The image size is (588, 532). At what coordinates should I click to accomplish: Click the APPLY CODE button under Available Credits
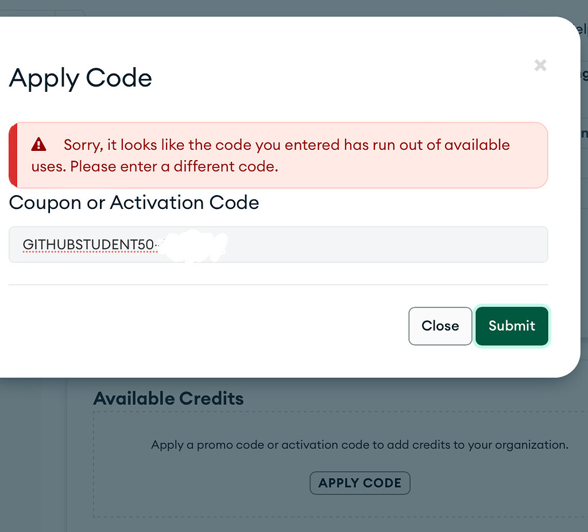[359, 483]
